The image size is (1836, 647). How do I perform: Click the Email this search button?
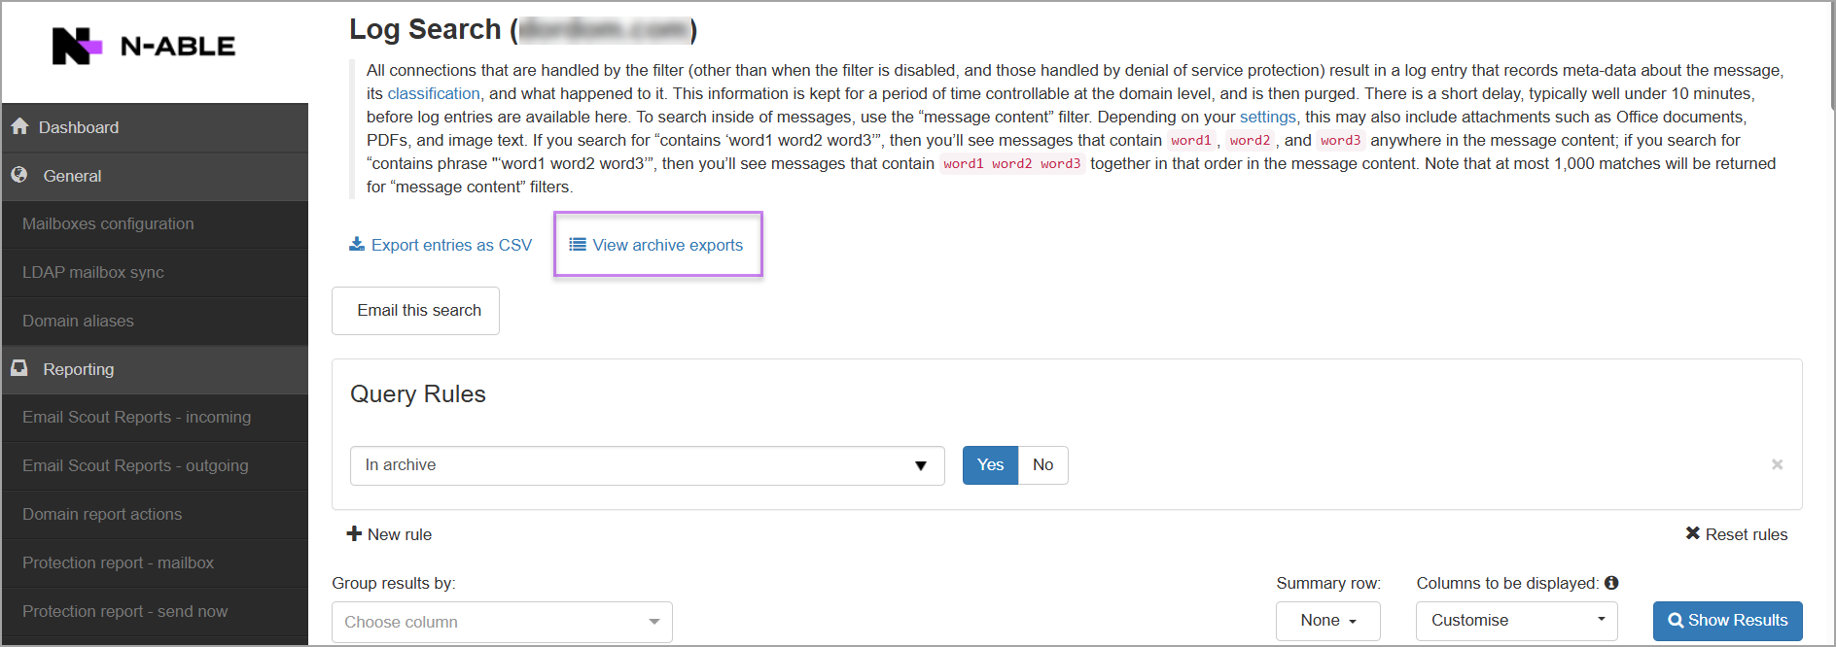pyautogui.click(x=416, y=311)
